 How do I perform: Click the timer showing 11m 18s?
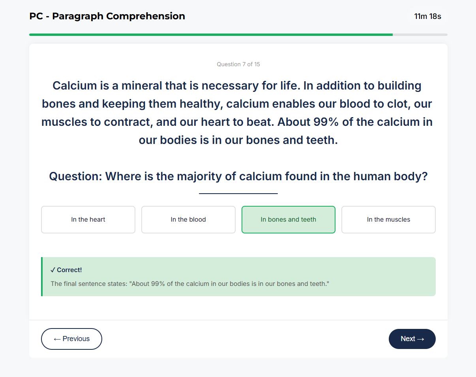coord(427,16)
